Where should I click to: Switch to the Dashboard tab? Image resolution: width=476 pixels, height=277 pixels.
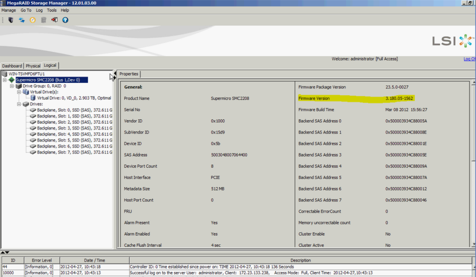click(x=12, y=66)
